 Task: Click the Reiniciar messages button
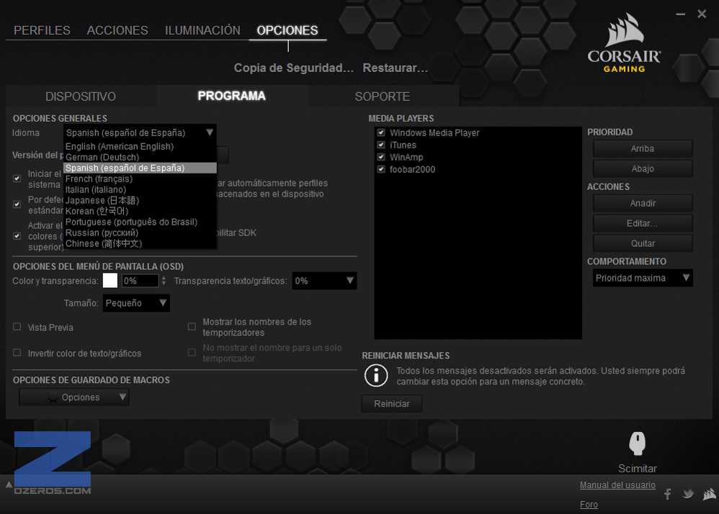pyautogui.click(x=392, y=404)
